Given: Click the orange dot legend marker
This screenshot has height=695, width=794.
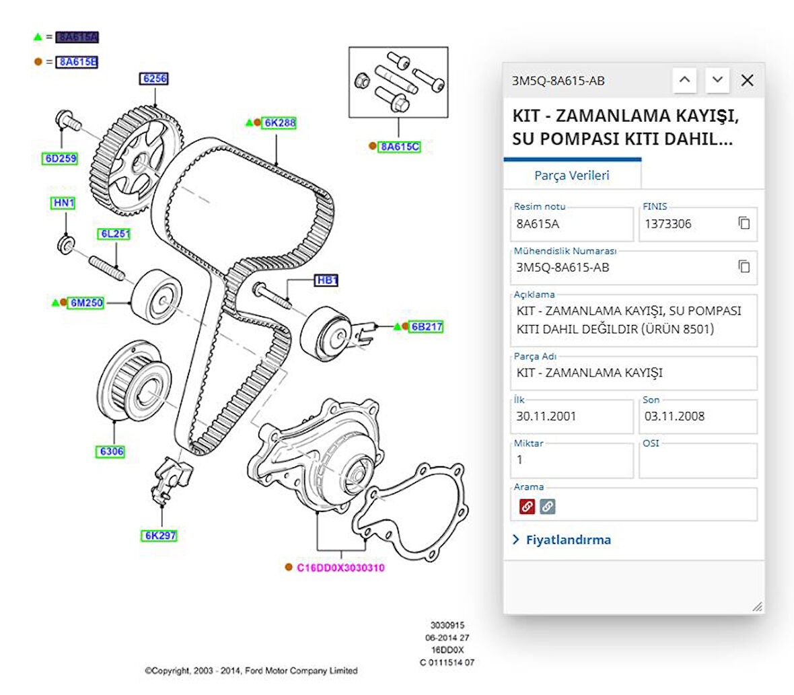Looking at the screenshot, I should point(38,62).
